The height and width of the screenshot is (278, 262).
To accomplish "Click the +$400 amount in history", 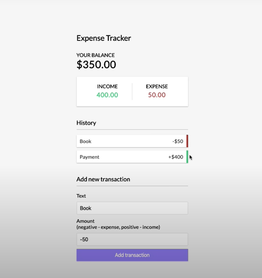I will click(x=176, y=157).
